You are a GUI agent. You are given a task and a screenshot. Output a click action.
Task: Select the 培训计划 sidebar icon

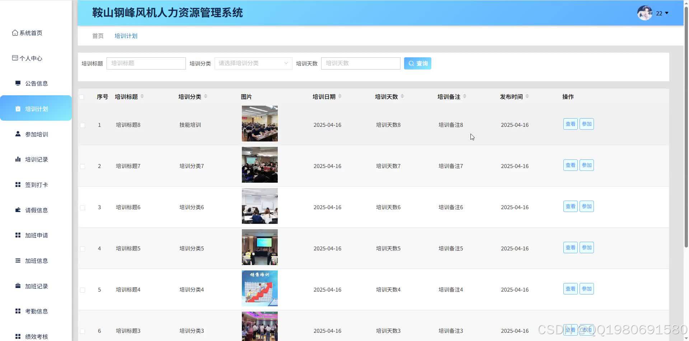pos(18,109)
